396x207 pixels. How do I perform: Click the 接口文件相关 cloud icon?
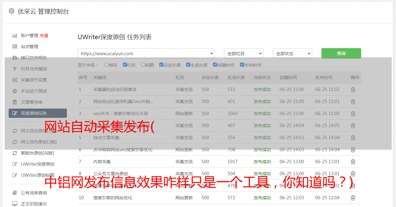pyautogui.click(x=14, y=58)
